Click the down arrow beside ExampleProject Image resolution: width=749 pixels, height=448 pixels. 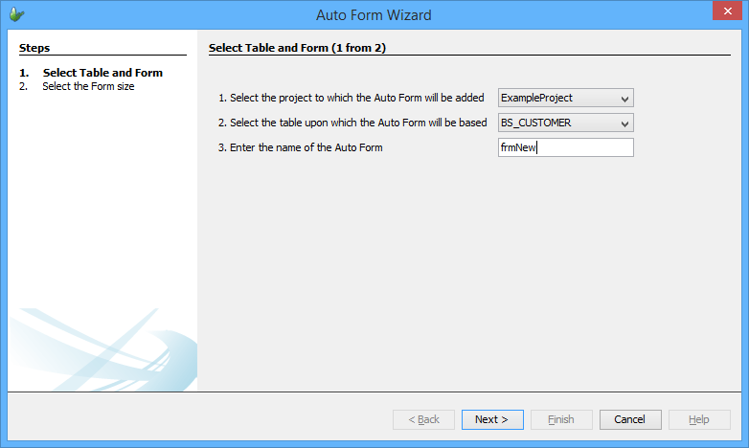[624, 98]
